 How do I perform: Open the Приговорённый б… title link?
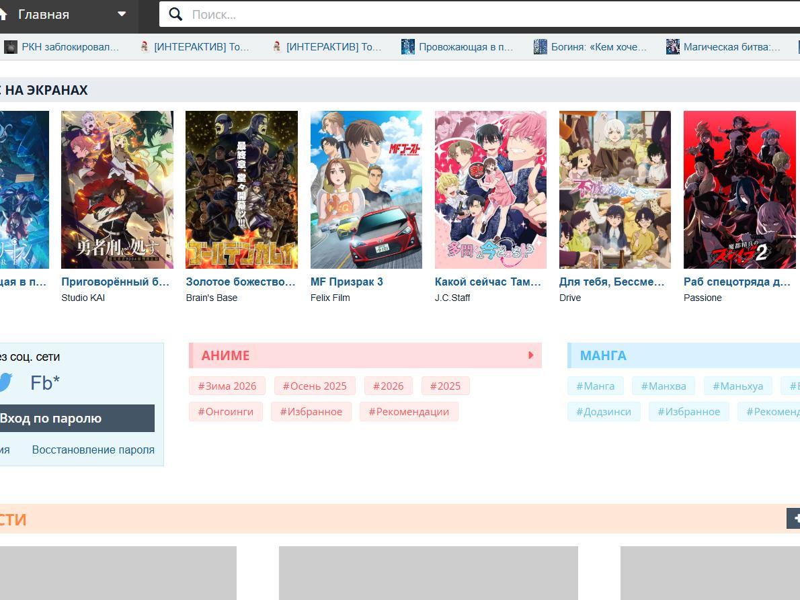pos(116,282)
